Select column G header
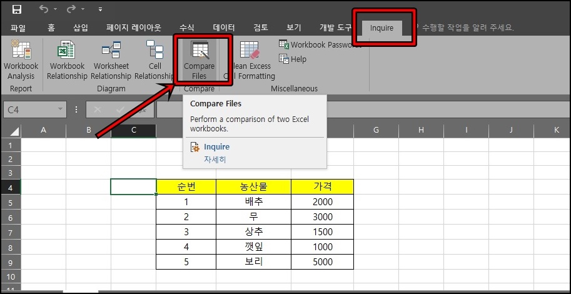The image size is (571, 294). pyautogui.click(x=376, y=130)
